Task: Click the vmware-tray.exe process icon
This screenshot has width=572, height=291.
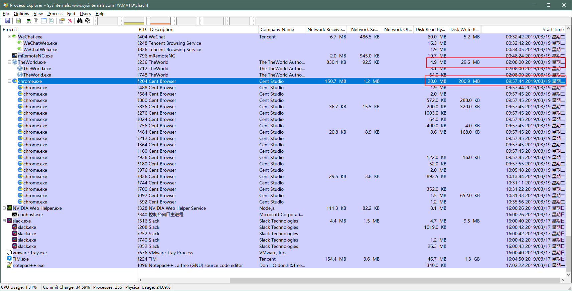Action: click(9, 252)
